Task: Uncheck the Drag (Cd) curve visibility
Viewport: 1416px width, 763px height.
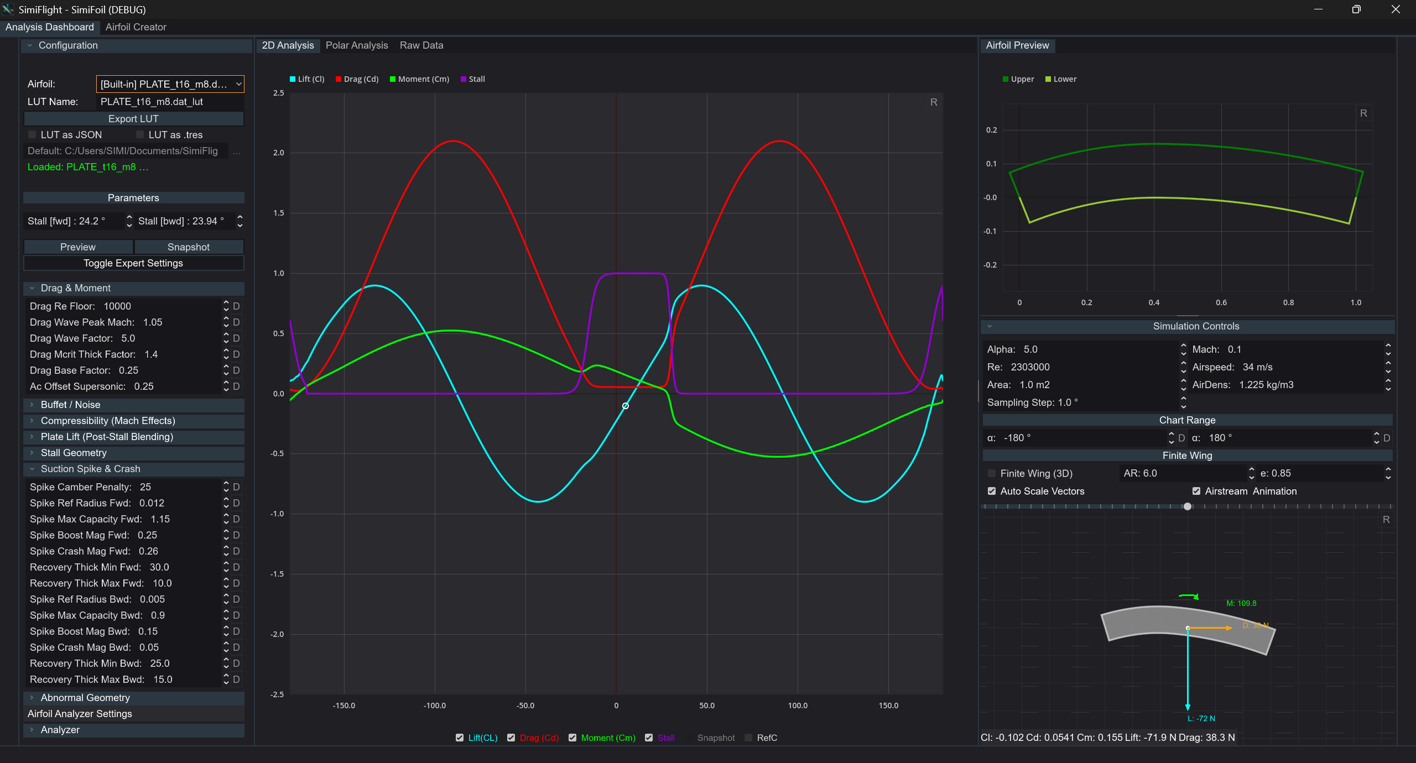Action: point(511,738)
